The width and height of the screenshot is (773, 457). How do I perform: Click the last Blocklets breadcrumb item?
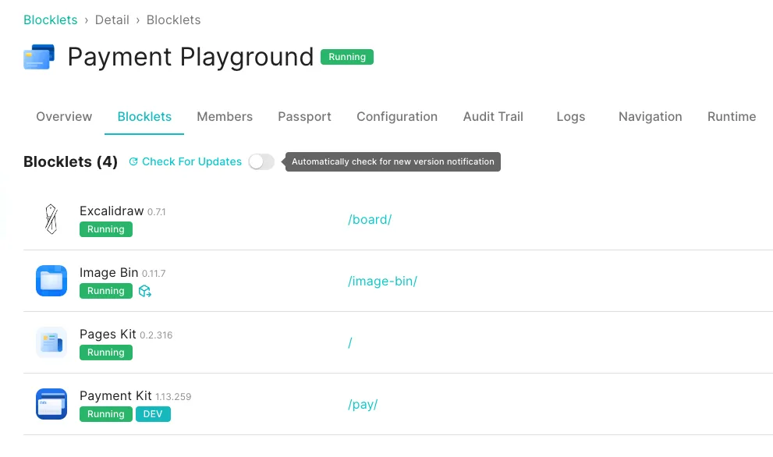click(x=173, y=19)
